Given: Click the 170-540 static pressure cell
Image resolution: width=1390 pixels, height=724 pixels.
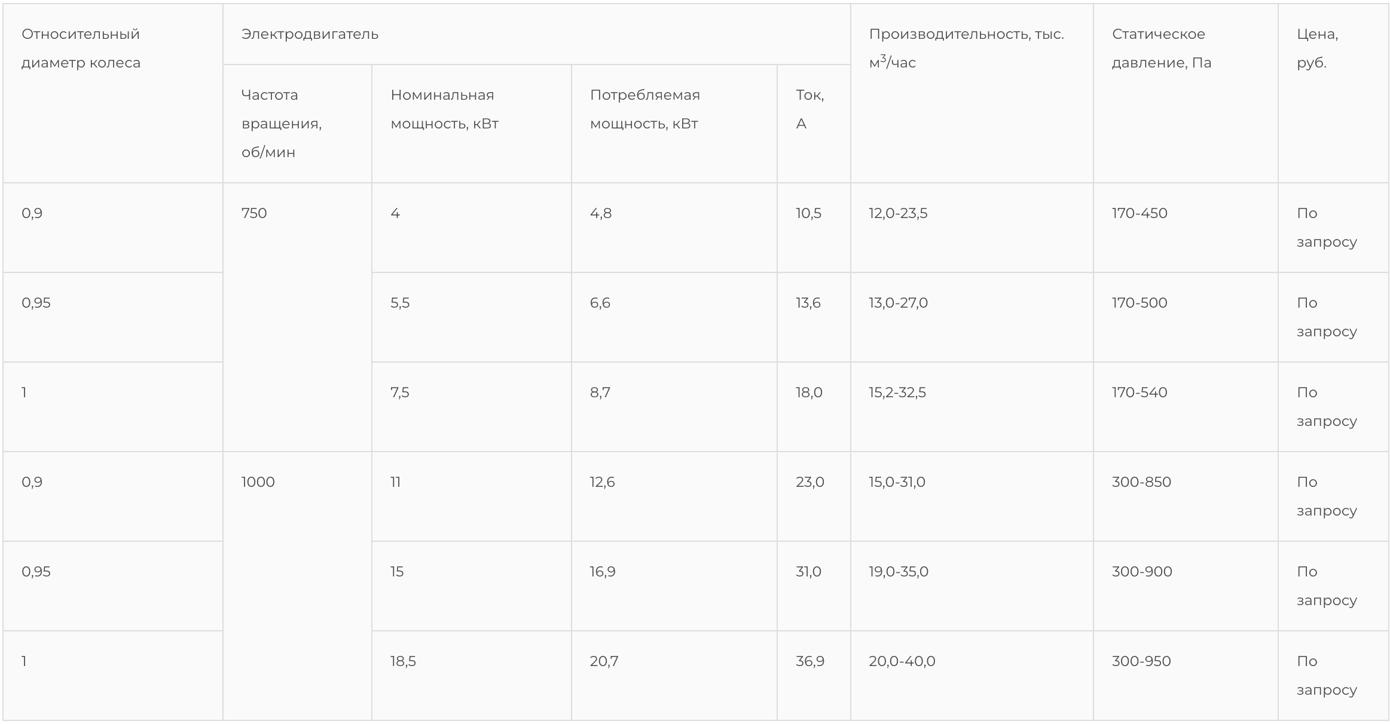Looking at the screenshot, I should pyautogui.click(x=1140, y=392).
